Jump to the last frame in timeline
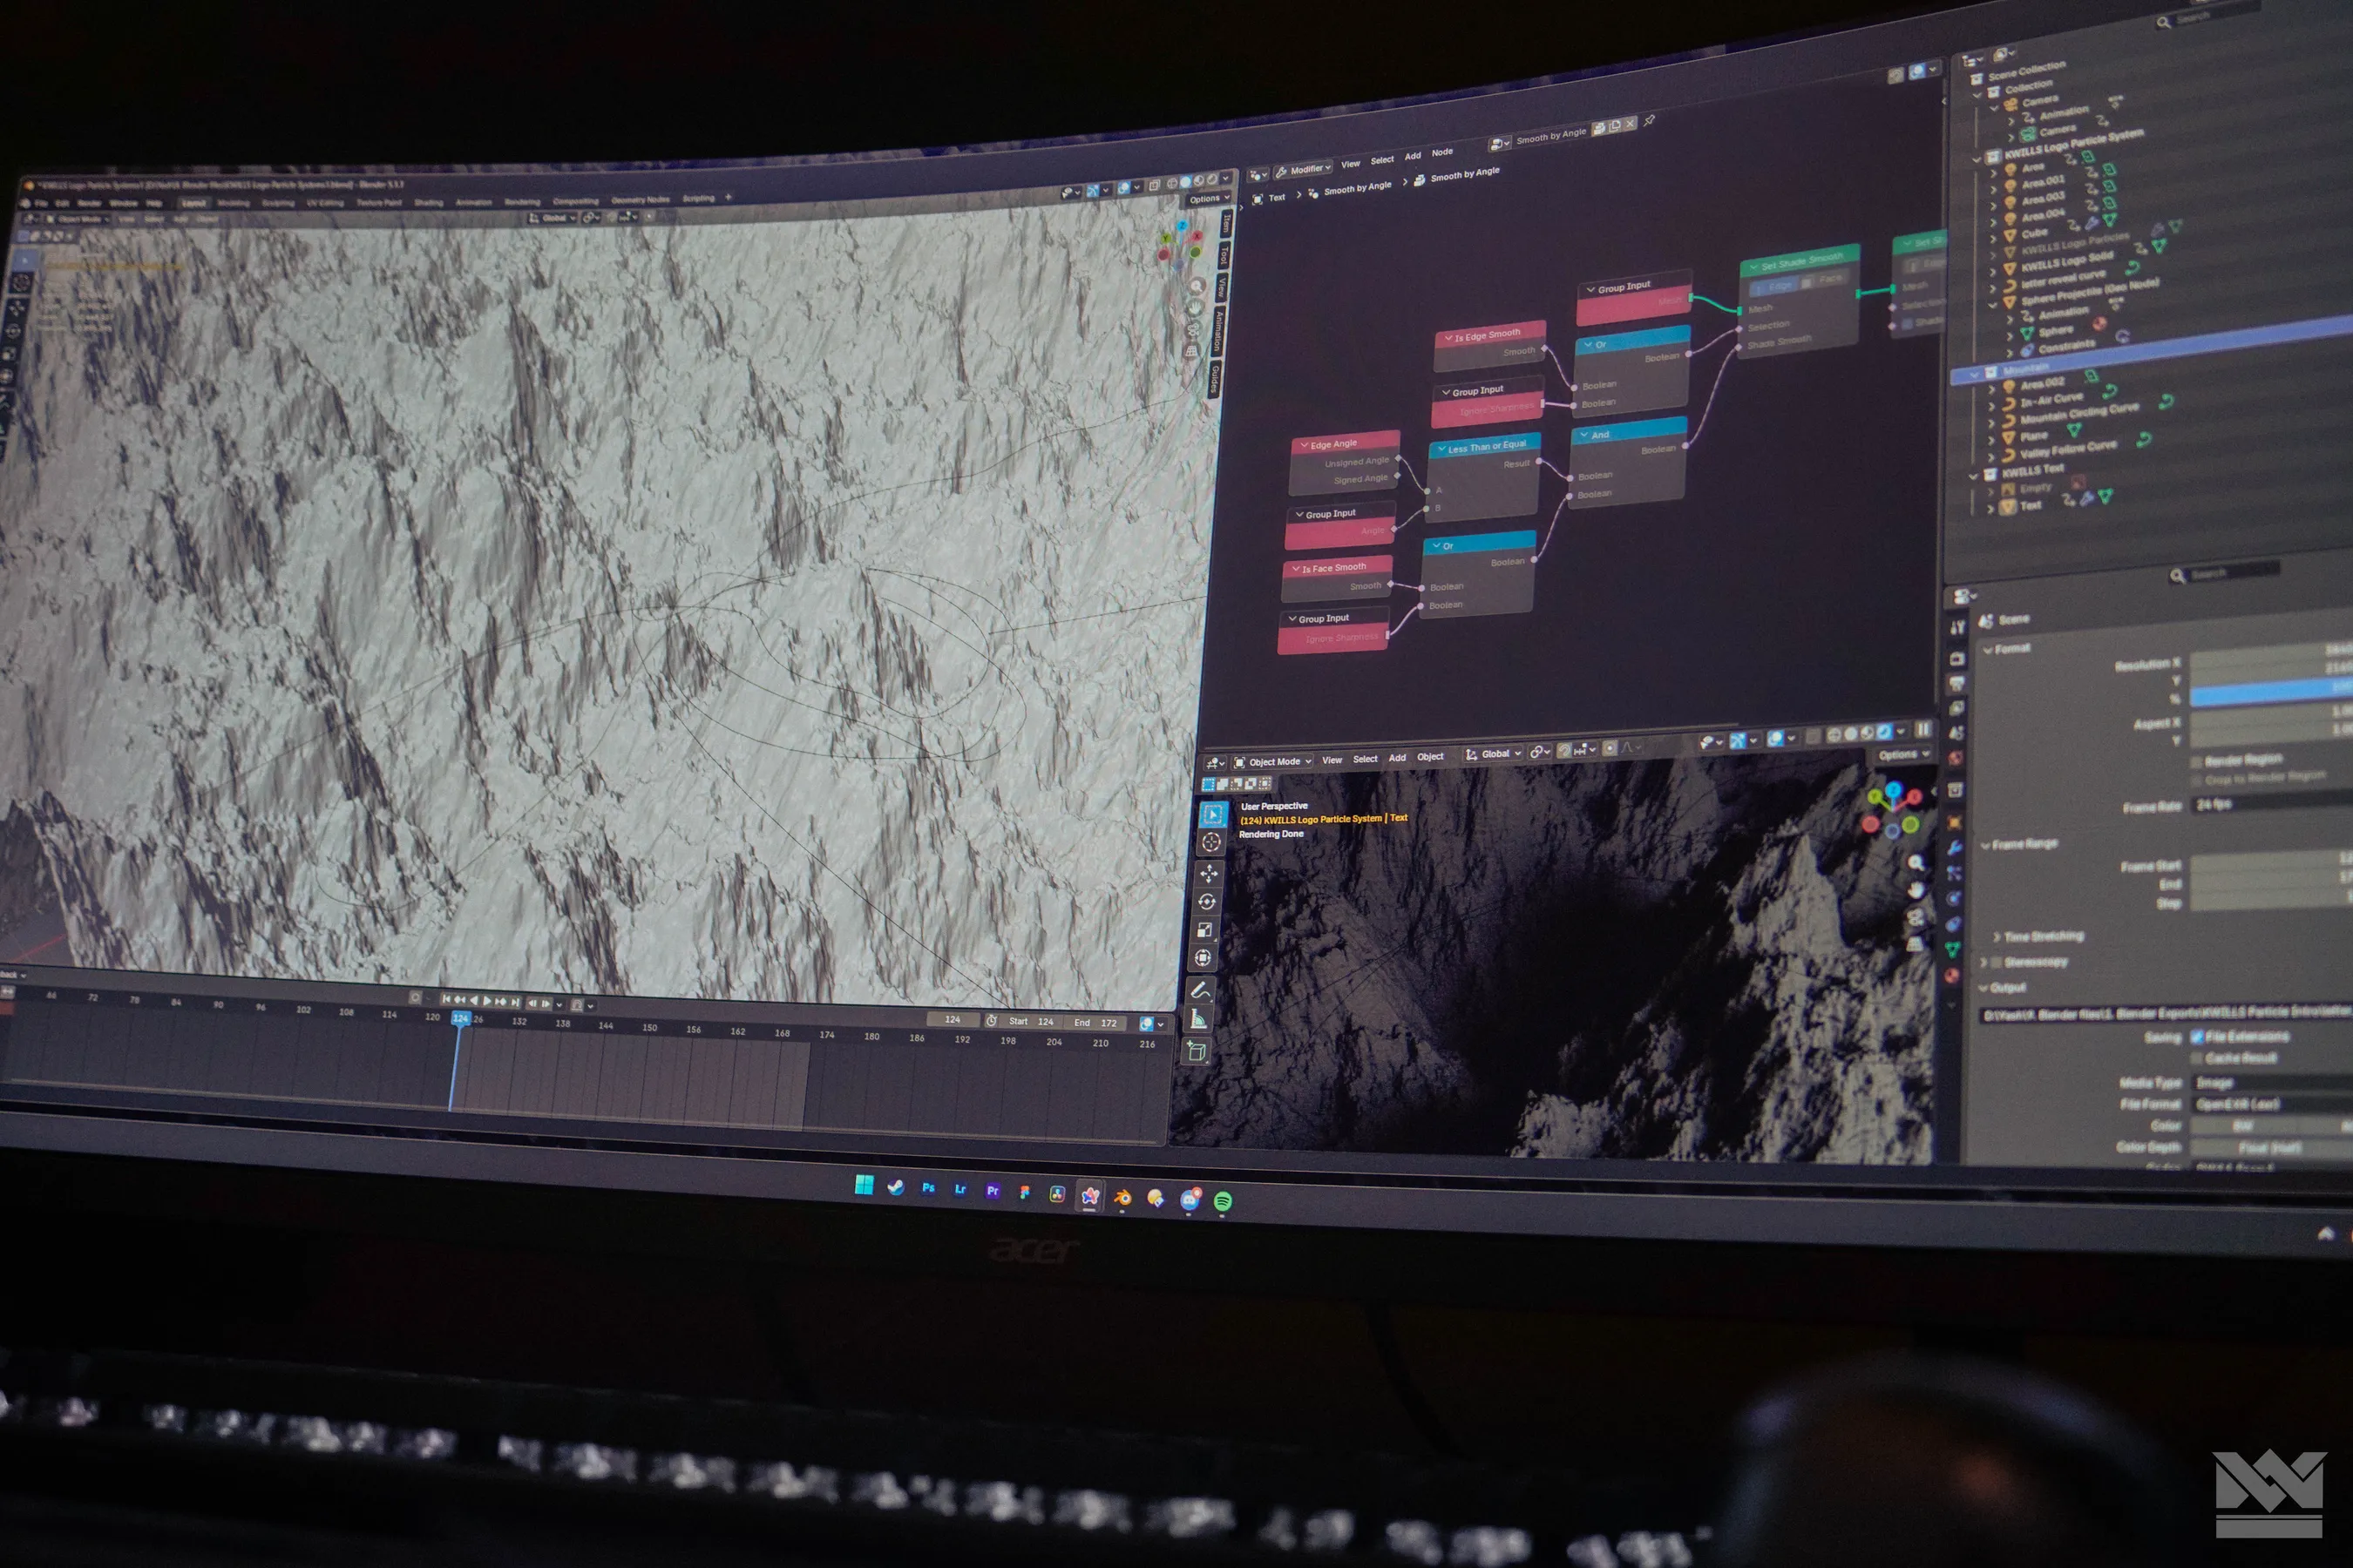2353x1568 pixels. pos(515,1001)
